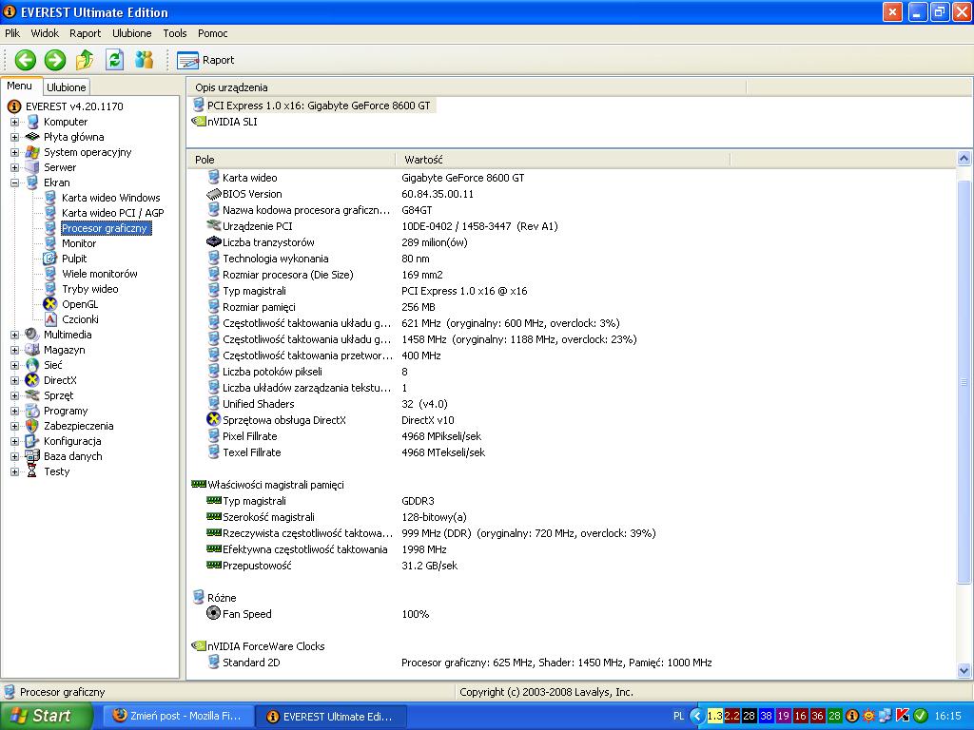
Task: Expand the Płyta główna tree node
Action: 15,137
